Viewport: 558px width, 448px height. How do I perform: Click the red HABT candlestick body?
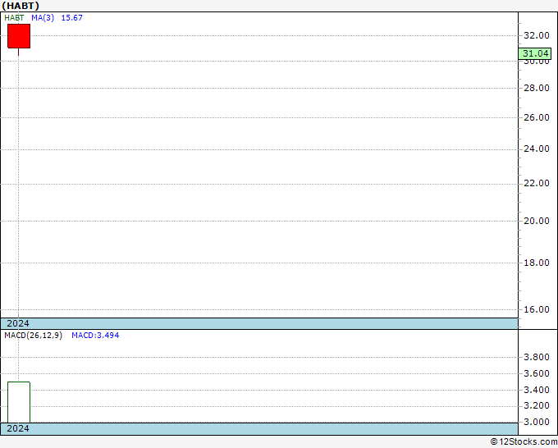point(19,36)
